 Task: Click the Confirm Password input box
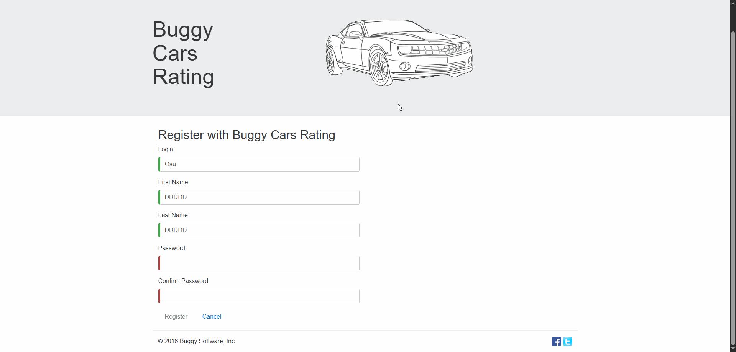[x=259, y=296]
